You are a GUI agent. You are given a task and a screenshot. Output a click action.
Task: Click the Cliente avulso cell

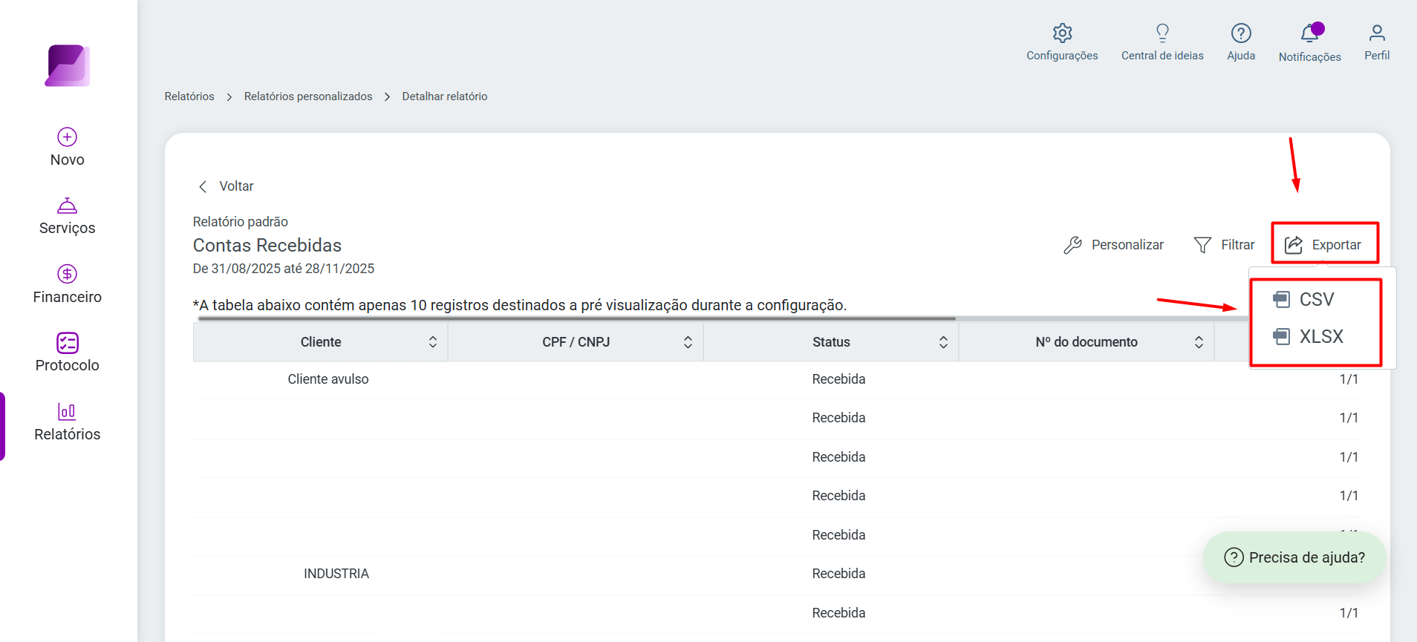pos(328,379)
